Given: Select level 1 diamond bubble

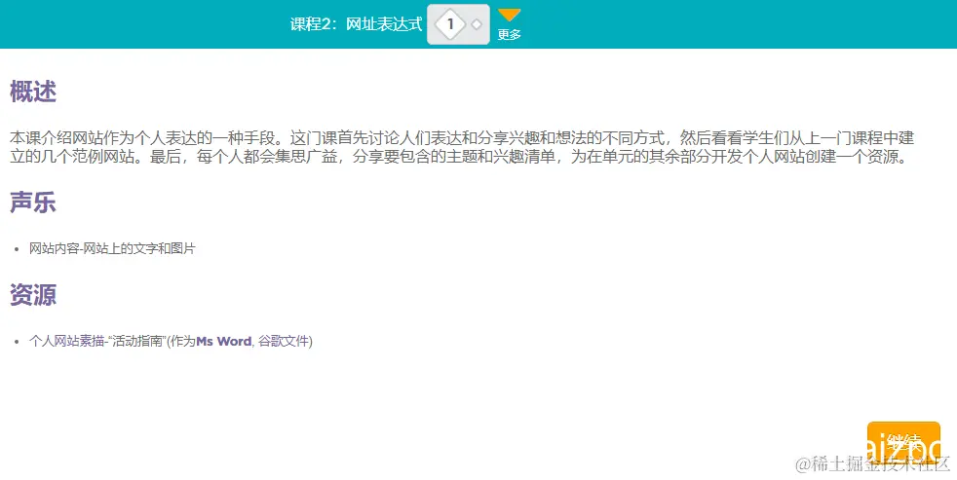Looking at the screenshot, I should 450,24.
